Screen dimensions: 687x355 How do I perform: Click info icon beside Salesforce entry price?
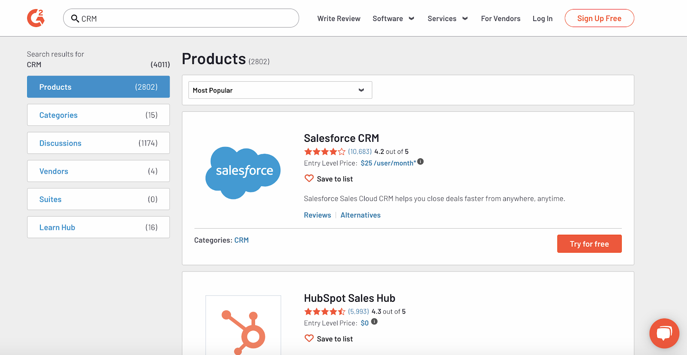pyautogui.click(x=421, y=162)
